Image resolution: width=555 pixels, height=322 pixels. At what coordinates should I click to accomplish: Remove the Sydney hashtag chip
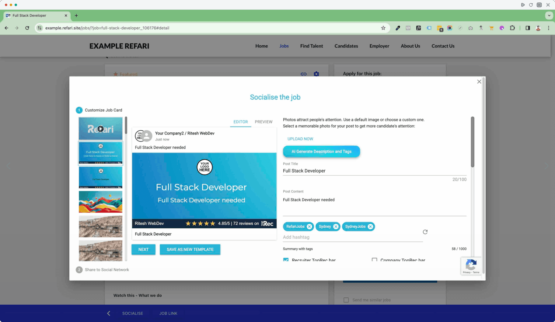point(336,226)
